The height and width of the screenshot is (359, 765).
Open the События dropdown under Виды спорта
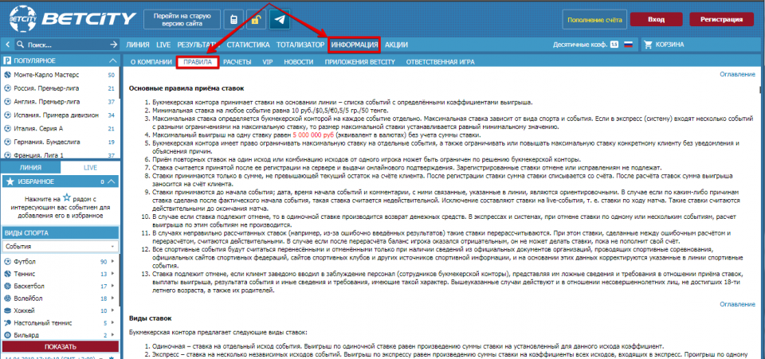59,247
